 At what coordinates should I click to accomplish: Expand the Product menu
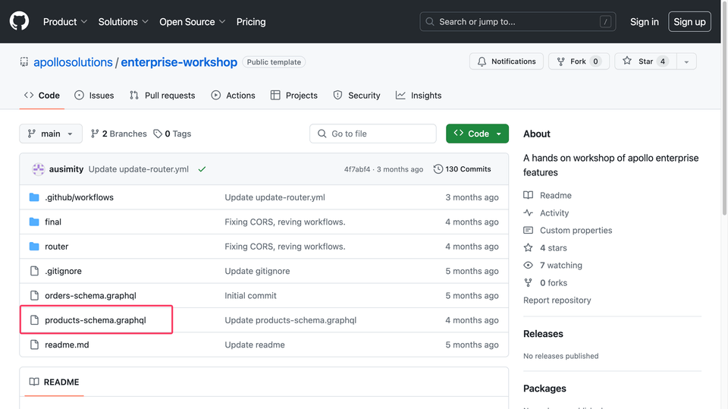pos(65,22)
